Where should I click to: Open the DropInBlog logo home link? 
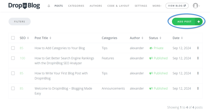click(x=24, y=6)
